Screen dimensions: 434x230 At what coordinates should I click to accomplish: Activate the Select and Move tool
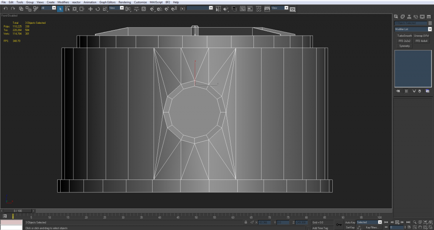tap(90, 8)
